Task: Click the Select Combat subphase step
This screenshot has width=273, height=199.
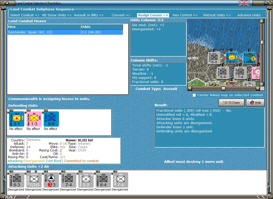Action: tap(25, 15)
